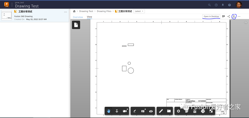Open Drawing Files breadcrumb link
Viewport: 249px width, 118px height.
(104, 11)
